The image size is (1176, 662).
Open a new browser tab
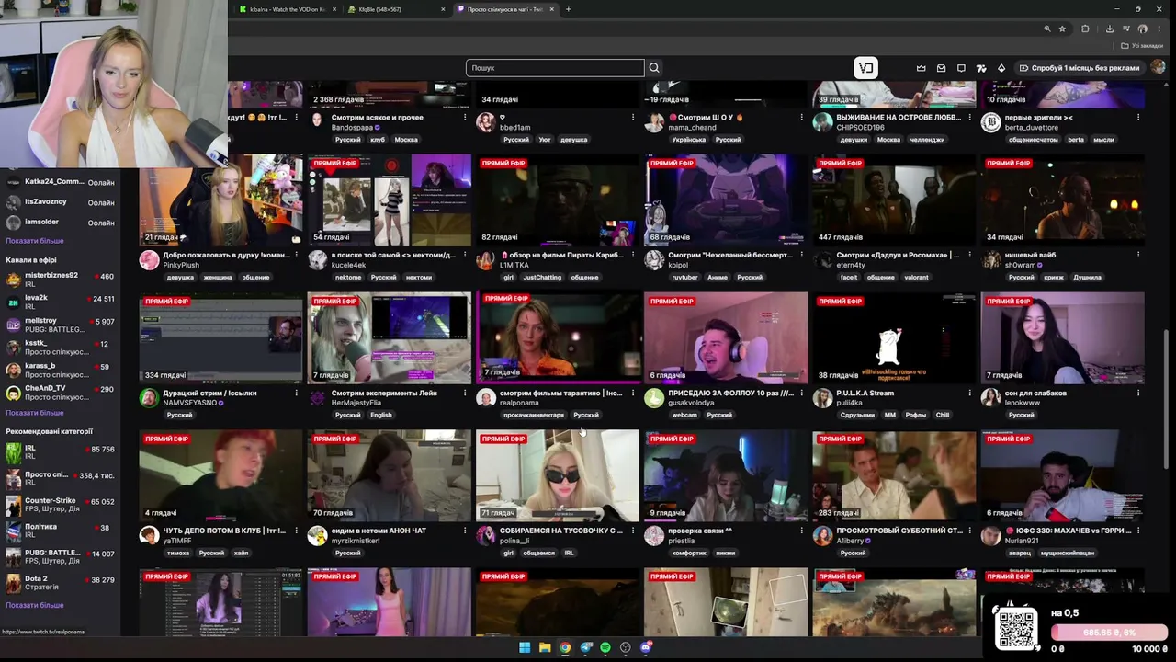click(568, 9)
